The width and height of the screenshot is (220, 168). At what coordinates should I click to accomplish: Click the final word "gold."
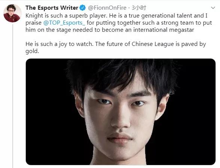pyautogui.click(x=32, y=51)
